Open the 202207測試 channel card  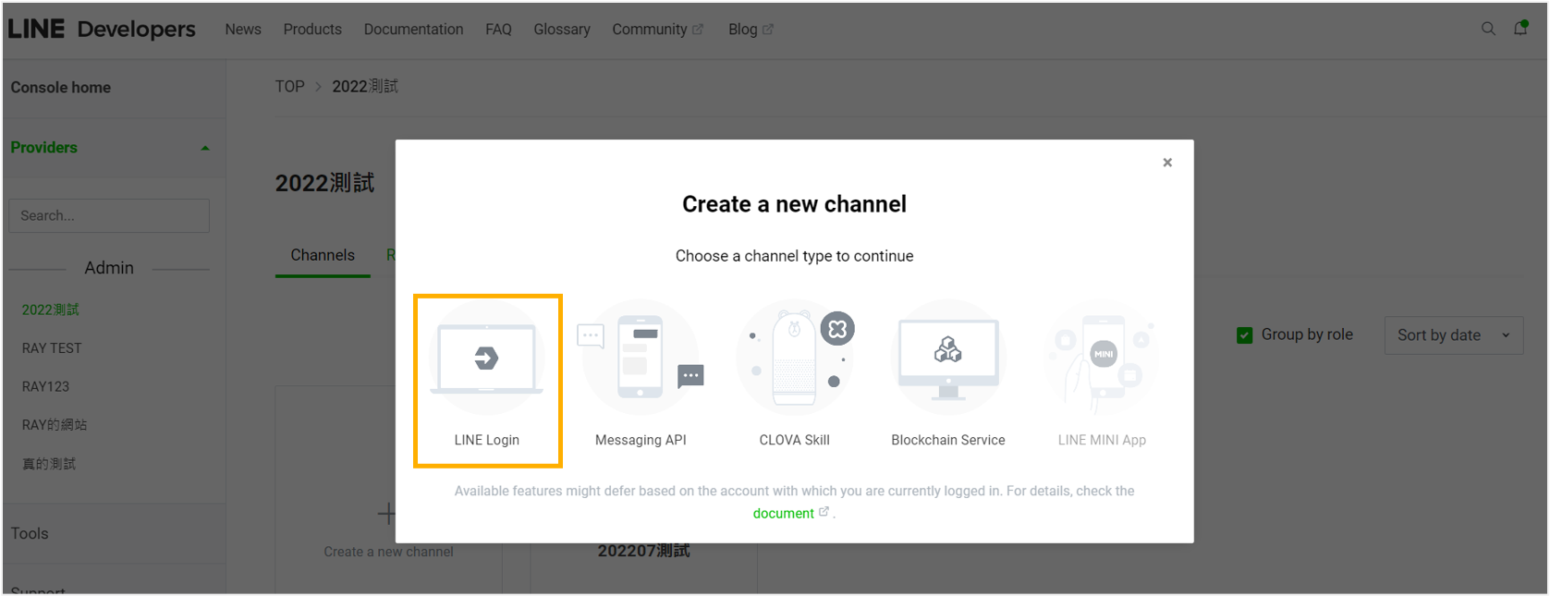click(643, 551)
